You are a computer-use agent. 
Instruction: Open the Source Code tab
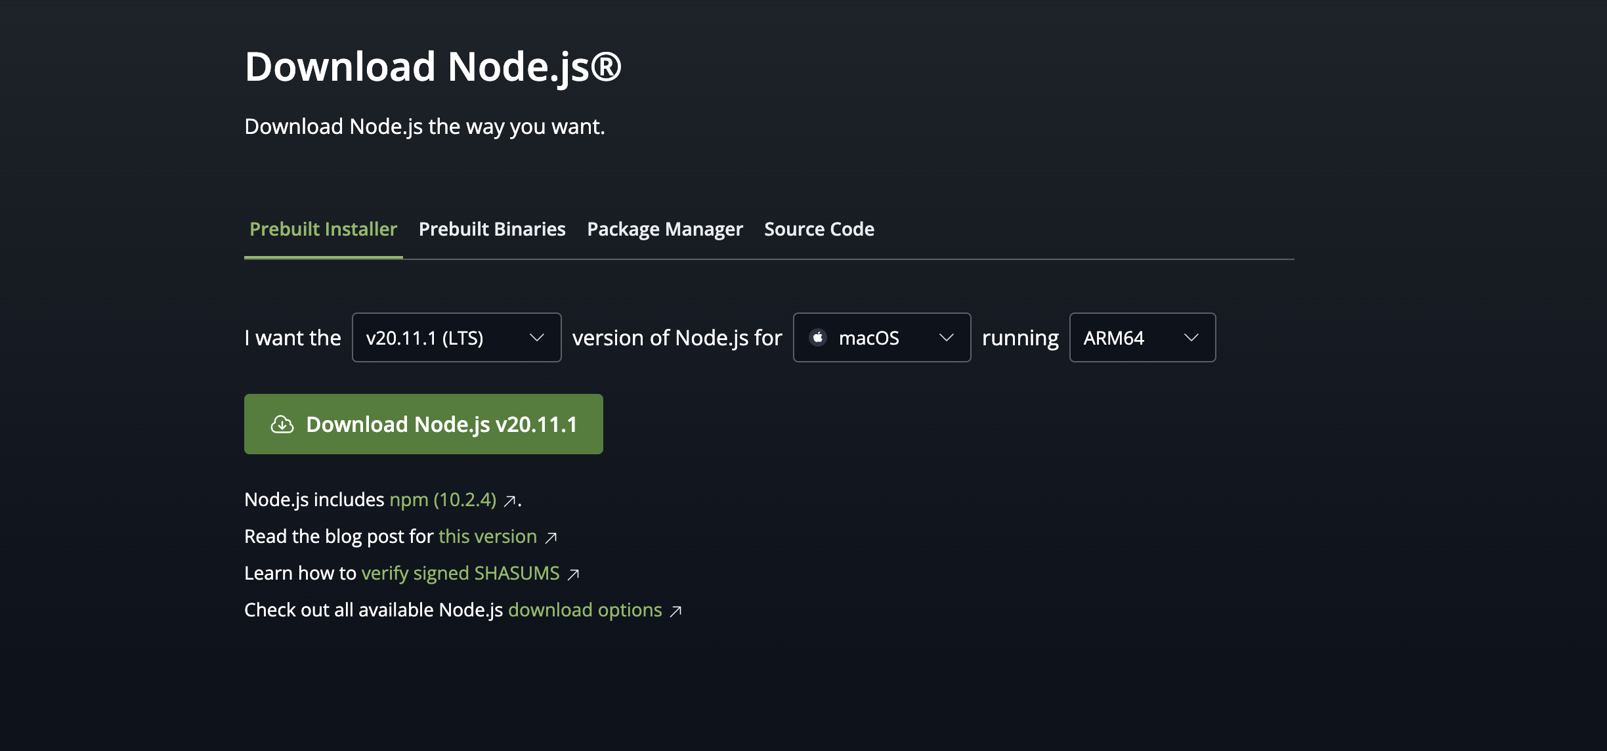(x=819, y=229)
